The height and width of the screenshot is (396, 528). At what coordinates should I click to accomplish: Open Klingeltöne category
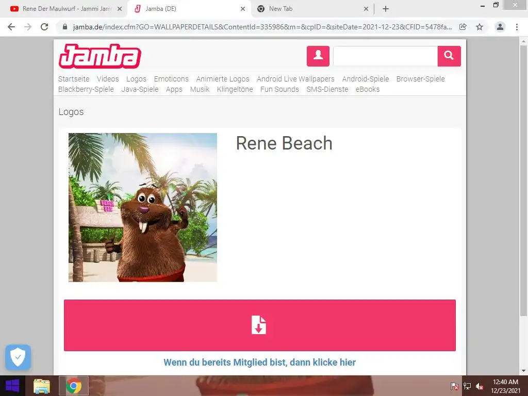[235, 89]
